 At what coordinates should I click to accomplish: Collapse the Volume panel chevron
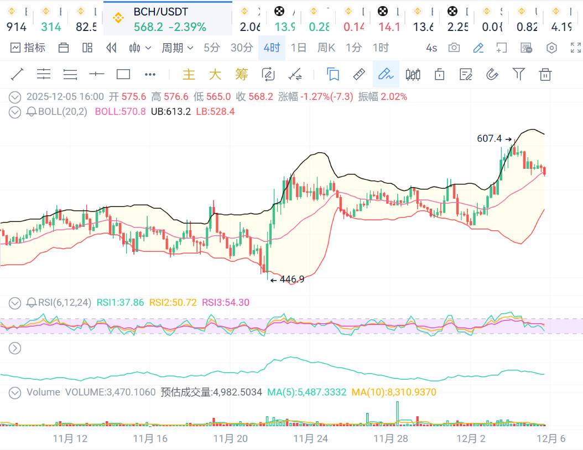[x=15, y=392]
